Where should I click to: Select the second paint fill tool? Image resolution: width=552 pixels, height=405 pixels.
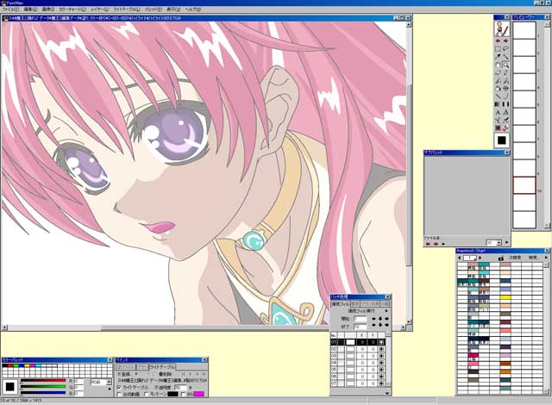[x=505, y=81]
